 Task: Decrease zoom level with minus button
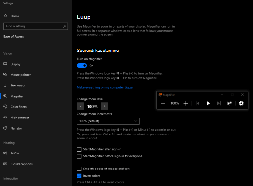[x=80, y=106]
